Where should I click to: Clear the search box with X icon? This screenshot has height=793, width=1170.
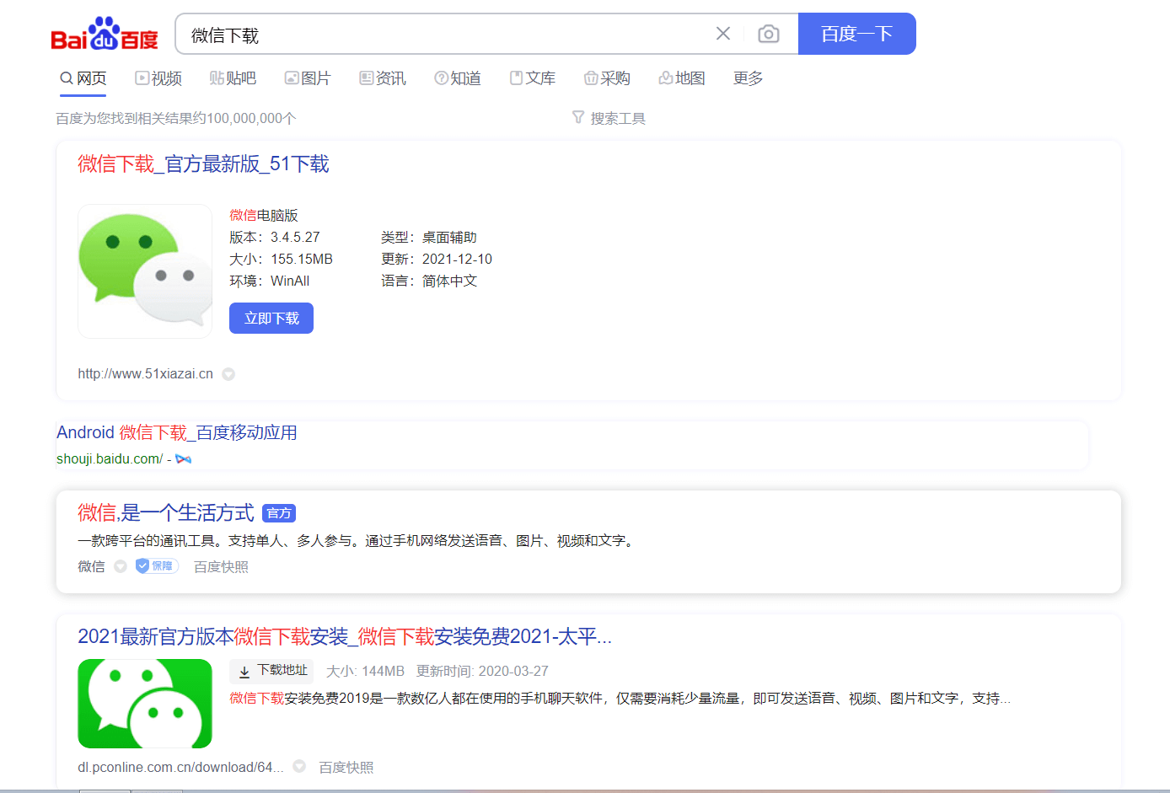click(723, 34)
